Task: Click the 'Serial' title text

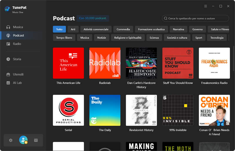Action: pos(68,130)
